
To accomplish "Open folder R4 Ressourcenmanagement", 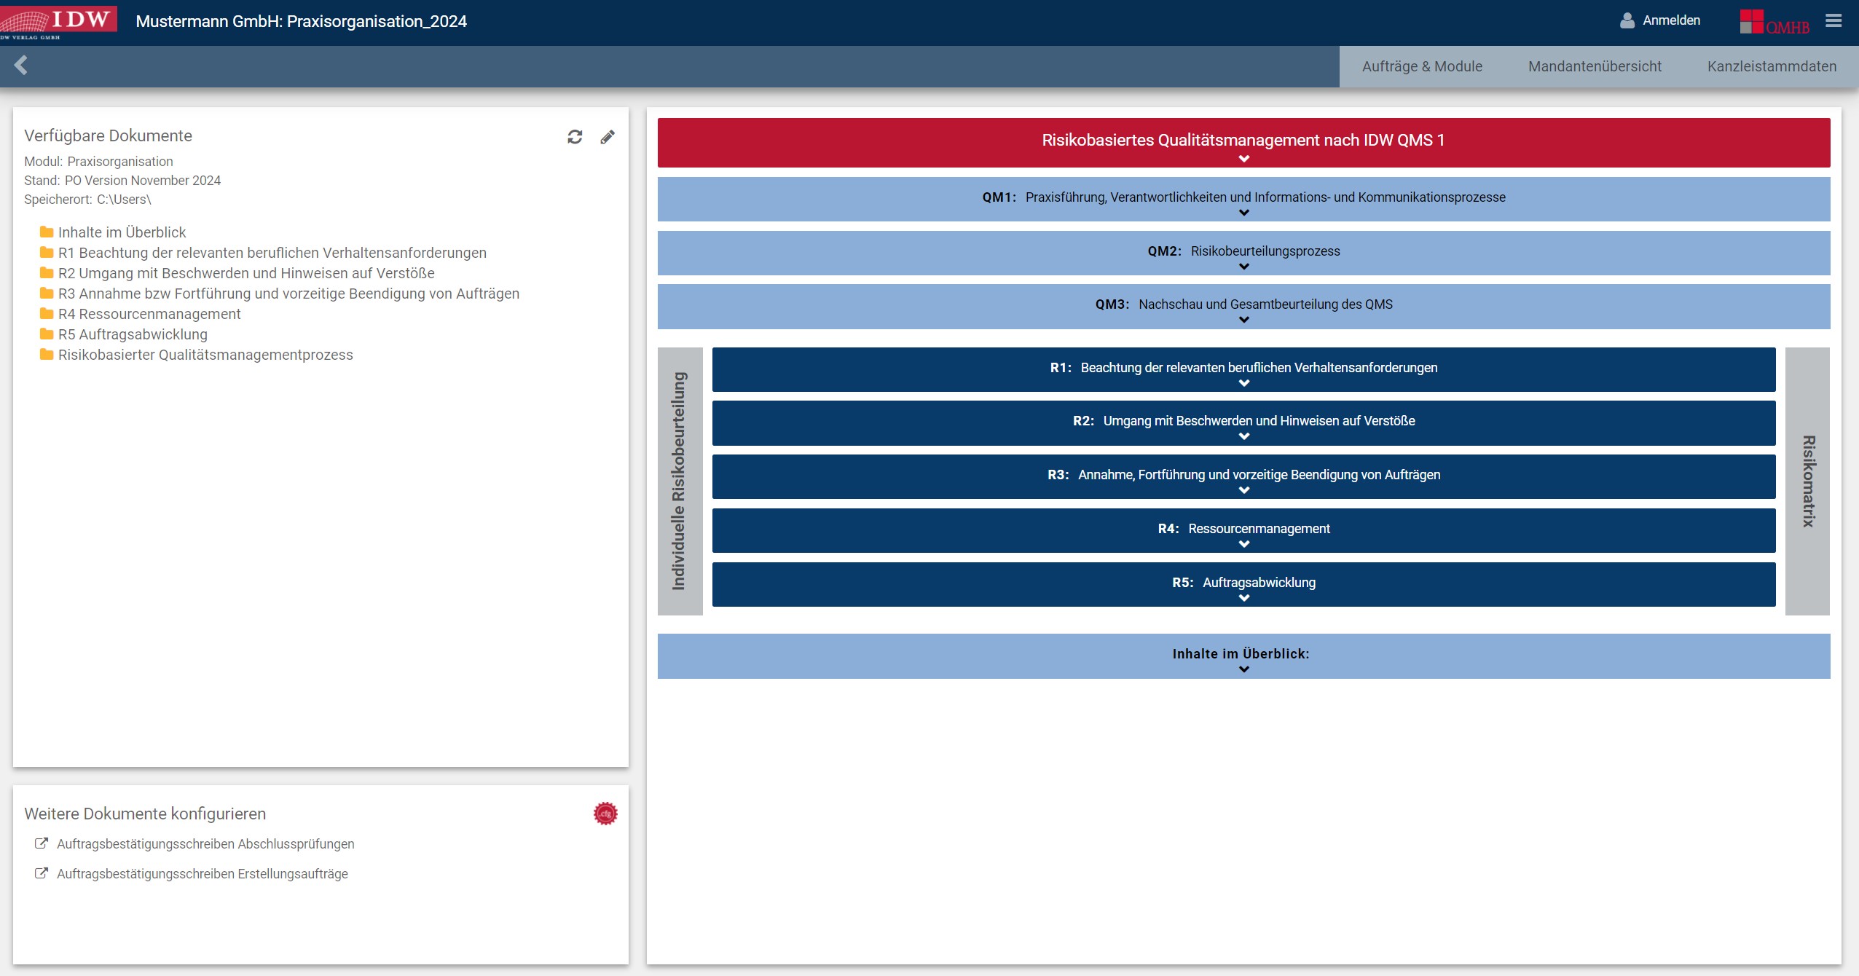I will pyautogui.click(x=149, y=314).
